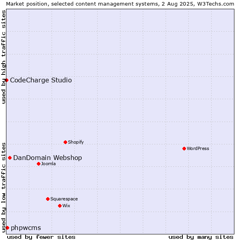Click the 'used by many sites' axis label
This screenshot has width=240, height=240.
(x=201, y=237)
